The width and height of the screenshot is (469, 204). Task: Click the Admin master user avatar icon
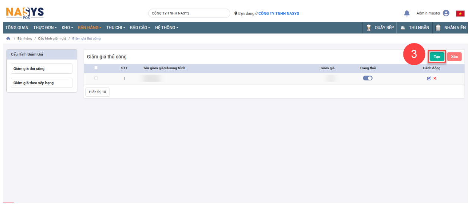(446, 13)
